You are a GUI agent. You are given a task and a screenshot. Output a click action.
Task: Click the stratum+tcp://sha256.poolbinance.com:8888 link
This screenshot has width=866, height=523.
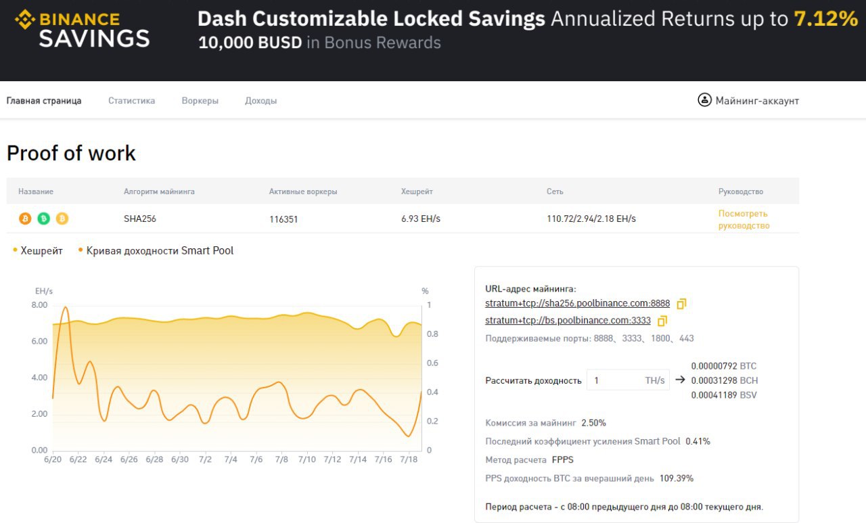[x=577, y=304]
